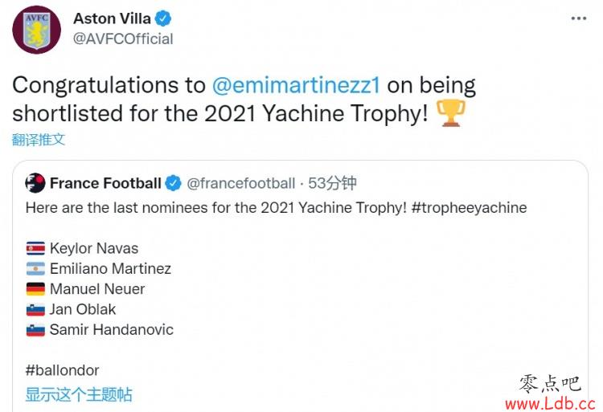
Task: Open the @AVFCOfficial handle
Action: [123, 39]
